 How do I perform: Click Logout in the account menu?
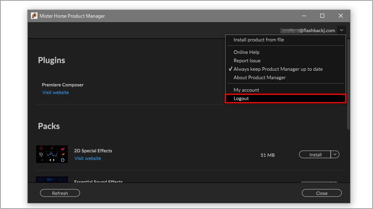point(241,98)
